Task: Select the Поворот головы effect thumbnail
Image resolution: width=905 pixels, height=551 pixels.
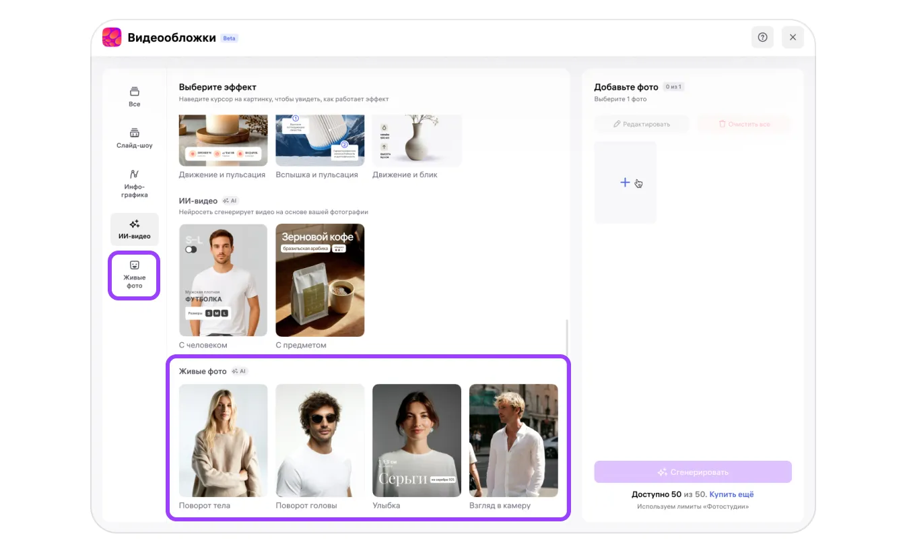Action: pyautogui.click(x=320, y=441)
